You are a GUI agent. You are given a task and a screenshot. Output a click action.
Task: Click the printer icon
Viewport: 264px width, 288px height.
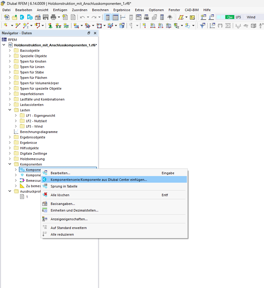click(53, 17)
